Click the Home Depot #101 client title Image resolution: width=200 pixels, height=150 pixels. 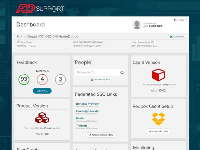tap(48, 37)
